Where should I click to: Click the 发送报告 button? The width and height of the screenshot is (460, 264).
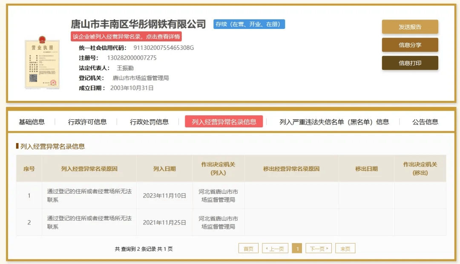[410, 27]
